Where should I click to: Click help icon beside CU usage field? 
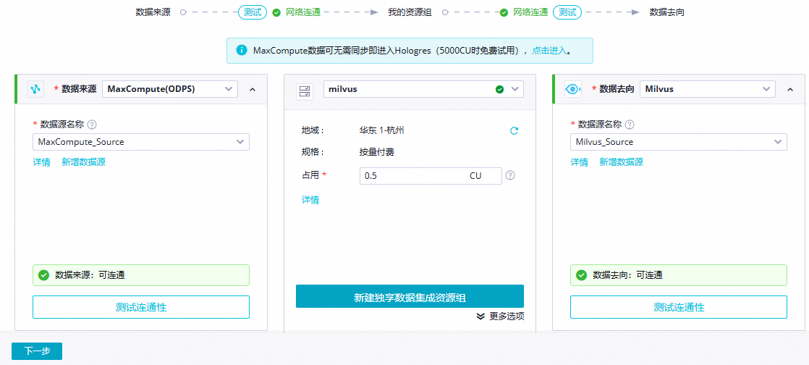[510, 175]
